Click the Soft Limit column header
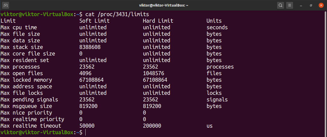This screenshot has height=137, width=327. click(94, 21)
